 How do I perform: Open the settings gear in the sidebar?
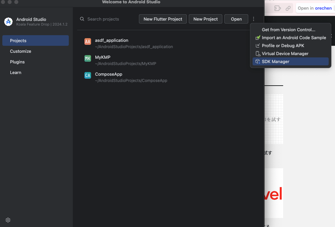[x=8, y=220]
